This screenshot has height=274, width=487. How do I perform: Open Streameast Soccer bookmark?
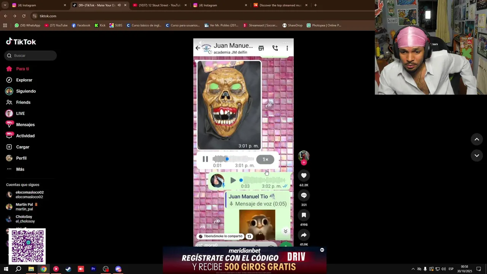[260, 25]
